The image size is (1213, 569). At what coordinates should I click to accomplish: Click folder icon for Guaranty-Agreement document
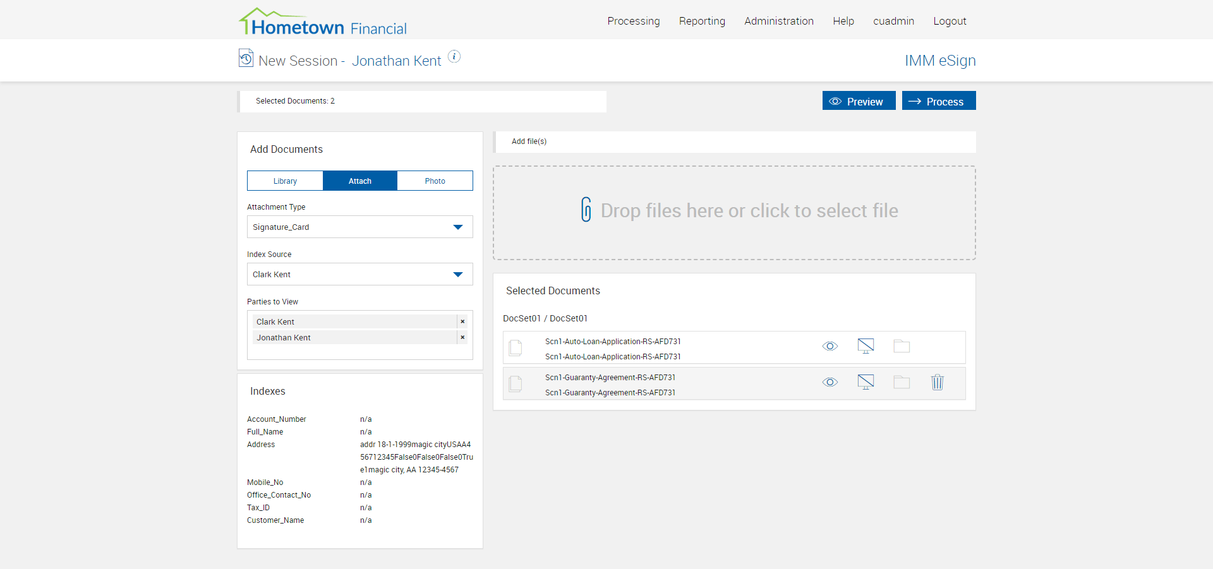pyautogui.click(x=902, y=382)
